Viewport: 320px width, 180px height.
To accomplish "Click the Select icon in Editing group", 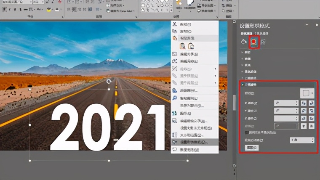I will tap(224, 11).
